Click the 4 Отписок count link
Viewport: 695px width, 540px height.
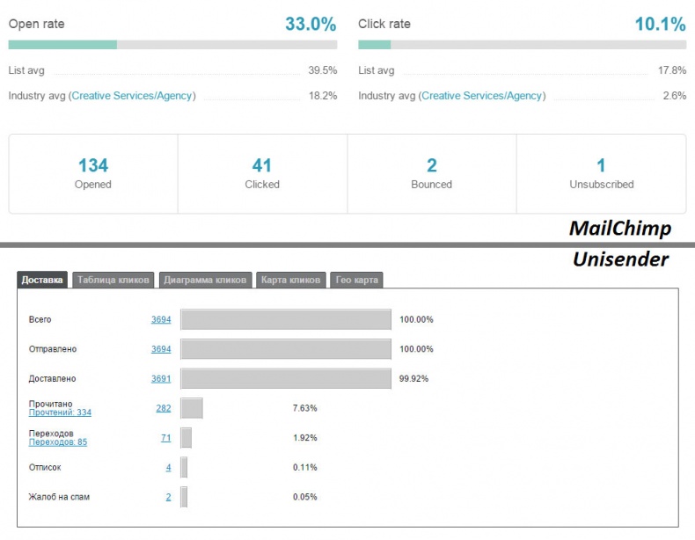pos(168,468)
